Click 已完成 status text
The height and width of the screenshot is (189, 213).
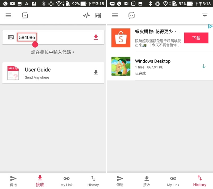point(140,73)
